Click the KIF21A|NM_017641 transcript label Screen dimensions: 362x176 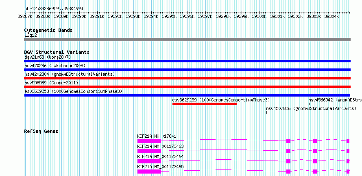pos(157,136)
